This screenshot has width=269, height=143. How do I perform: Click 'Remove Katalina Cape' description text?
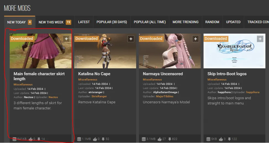pyautogui.click(x=97, y=102)
